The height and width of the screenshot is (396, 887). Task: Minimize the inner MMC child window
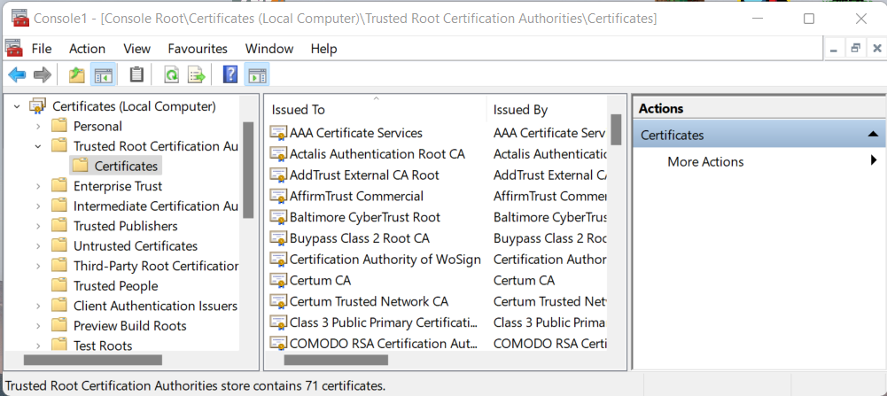point(833,49)
